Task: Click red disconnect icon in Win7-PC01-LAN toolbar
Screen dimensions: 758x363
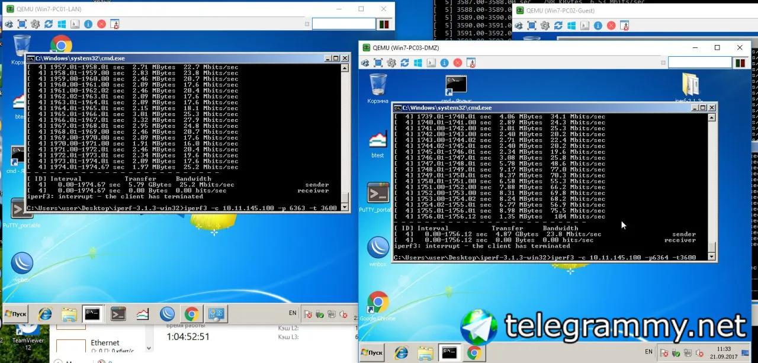Action: [x=101, y=24]
